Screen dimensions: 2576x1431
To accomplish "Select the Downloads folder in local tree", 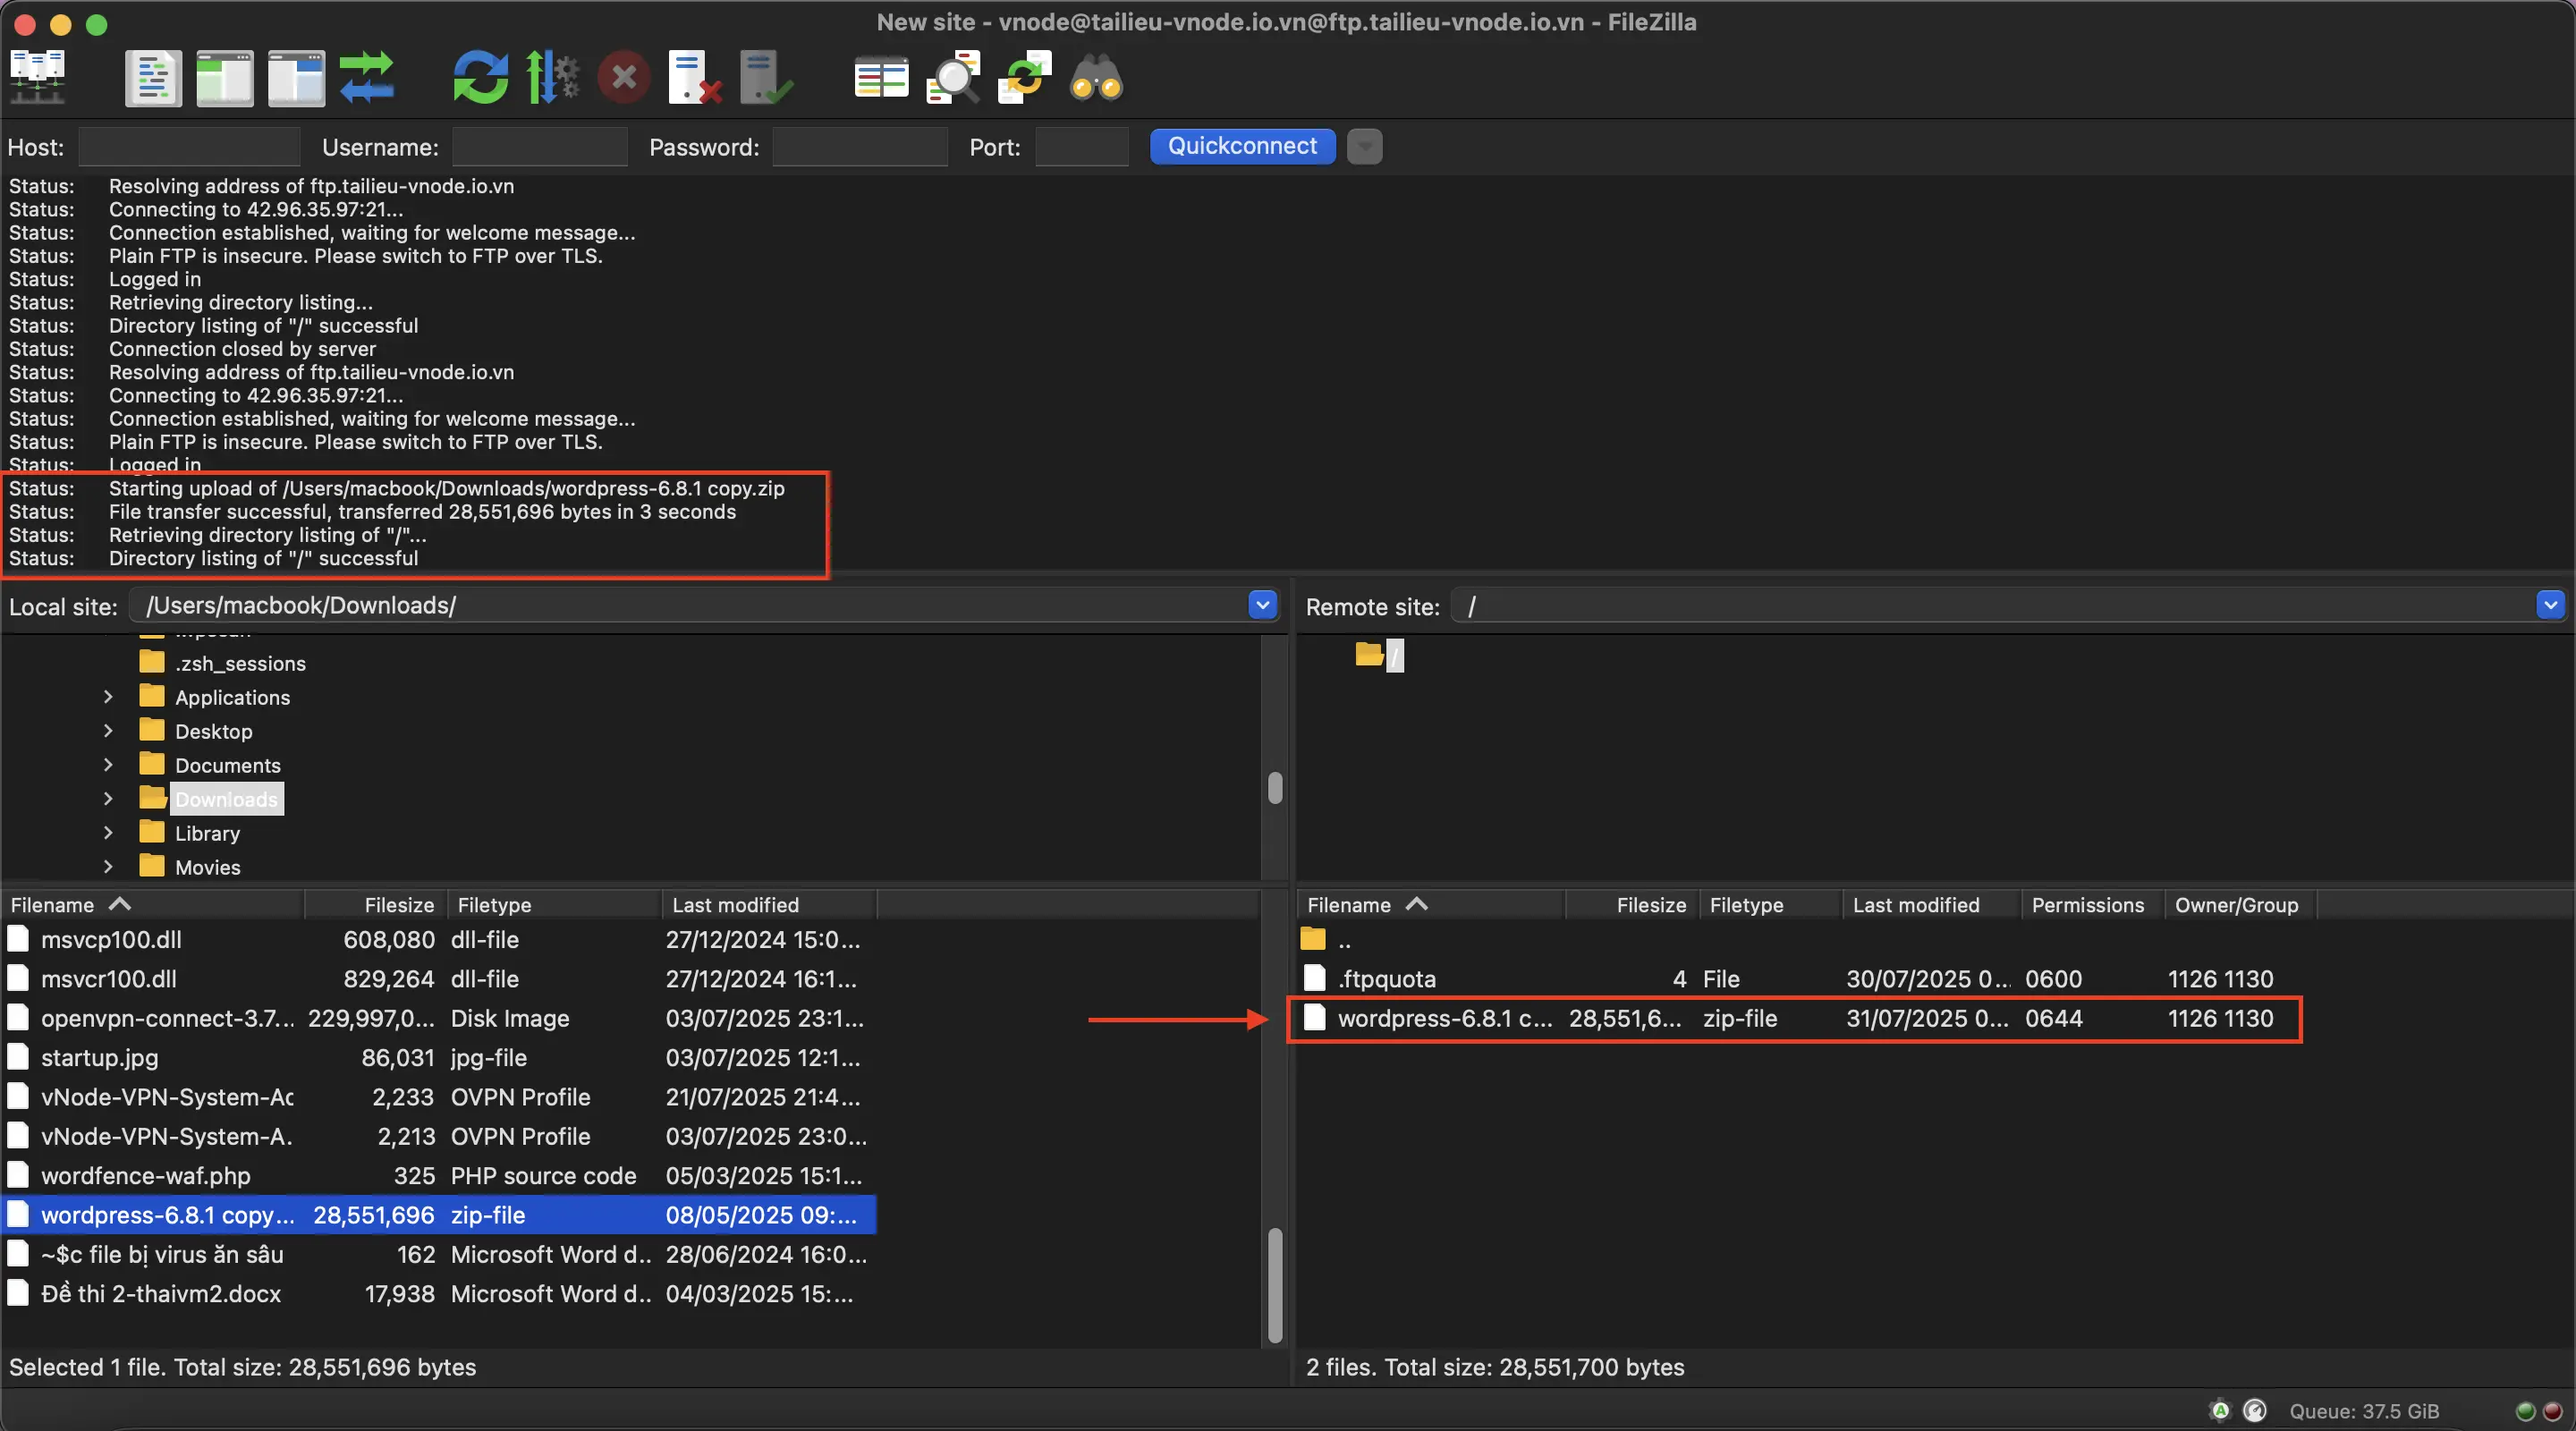I will tap(226, 799).
